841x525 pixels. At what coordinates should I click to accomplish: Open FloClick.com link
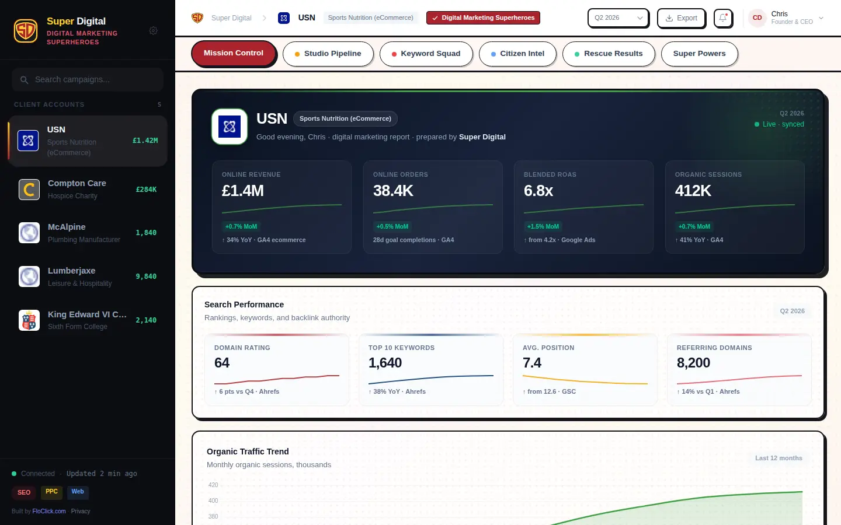(49, 512)
